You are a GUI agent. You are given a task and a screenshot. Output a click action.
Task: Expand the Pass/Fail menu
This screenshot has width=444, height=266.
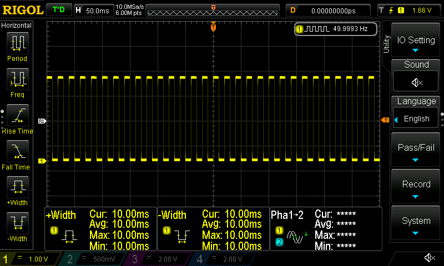click(x=416, y=151)
